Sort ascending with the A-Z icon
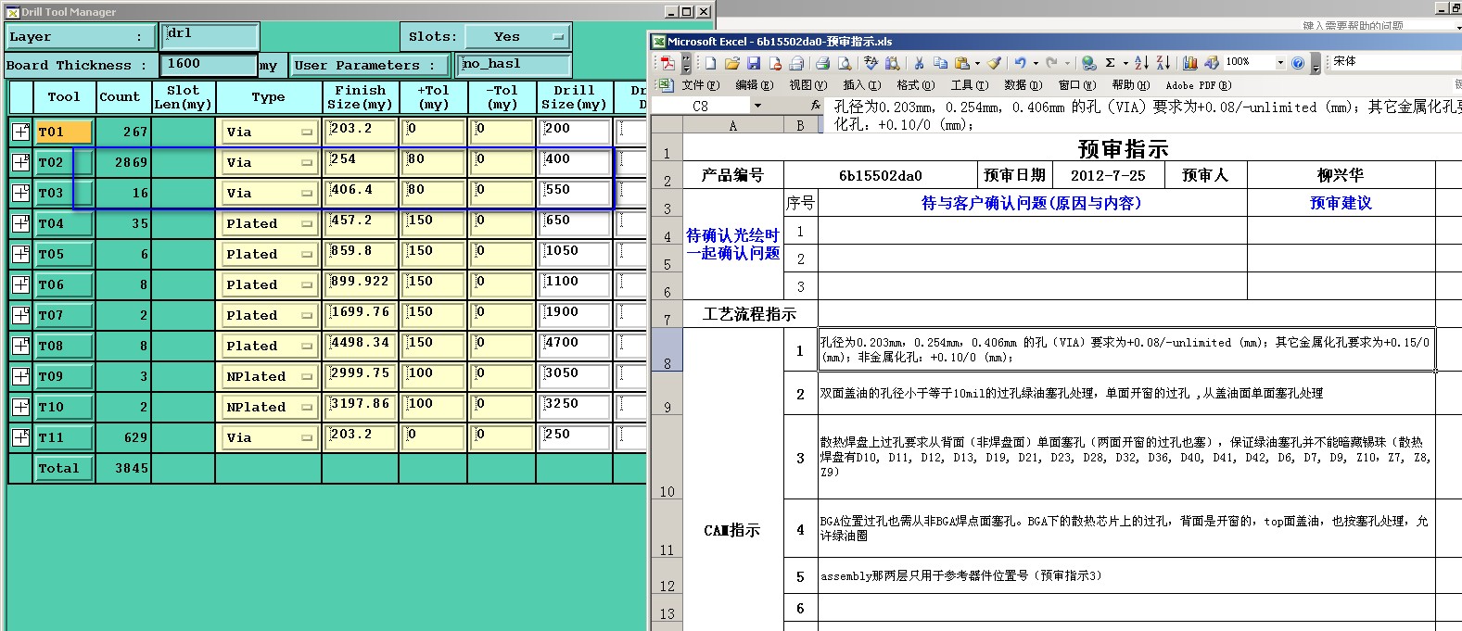 coord(1141,62)
